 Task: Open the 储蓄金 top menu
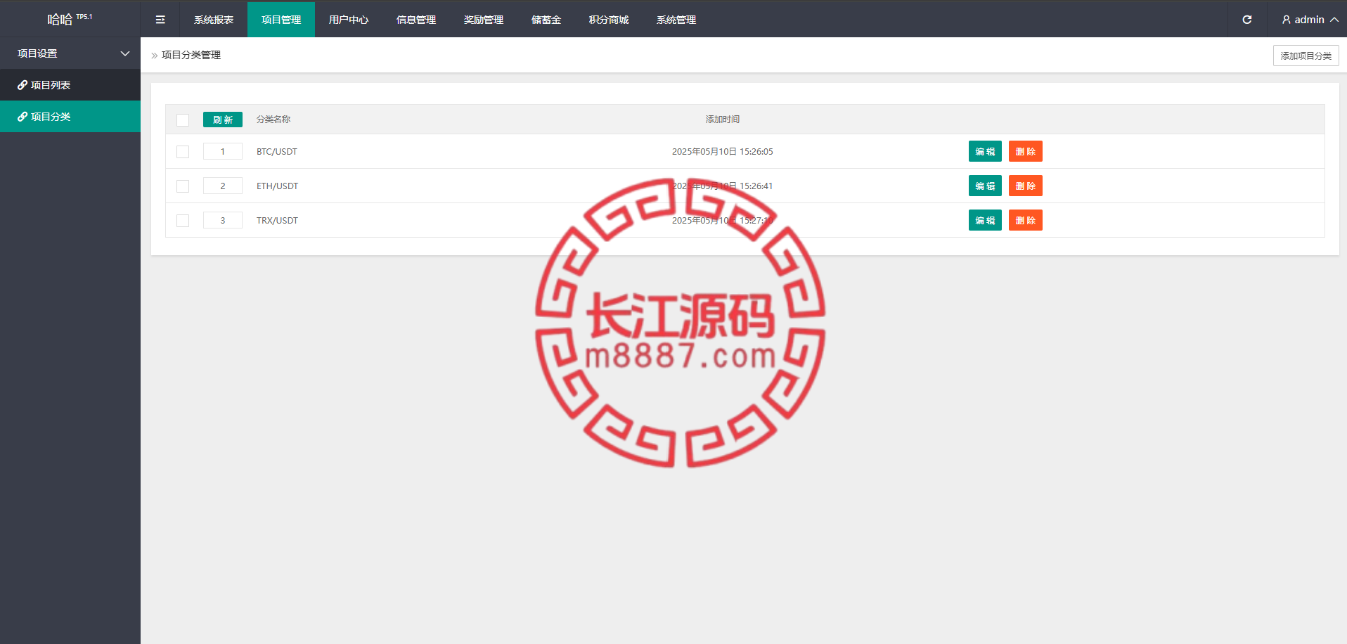coord(546,20)
